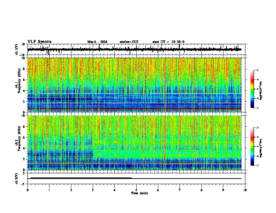
Task: Click the "Time (min)" axis label
Action: 139,193
